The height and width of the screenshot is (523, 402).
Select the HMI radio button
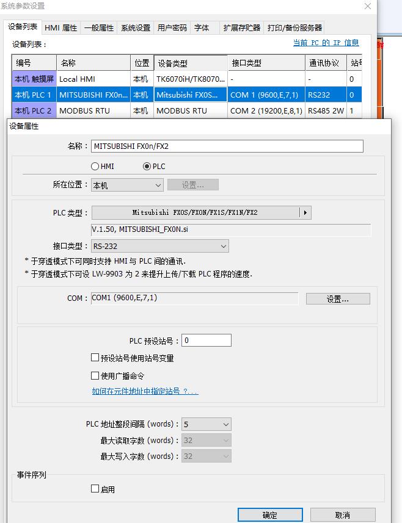point(95,166)
